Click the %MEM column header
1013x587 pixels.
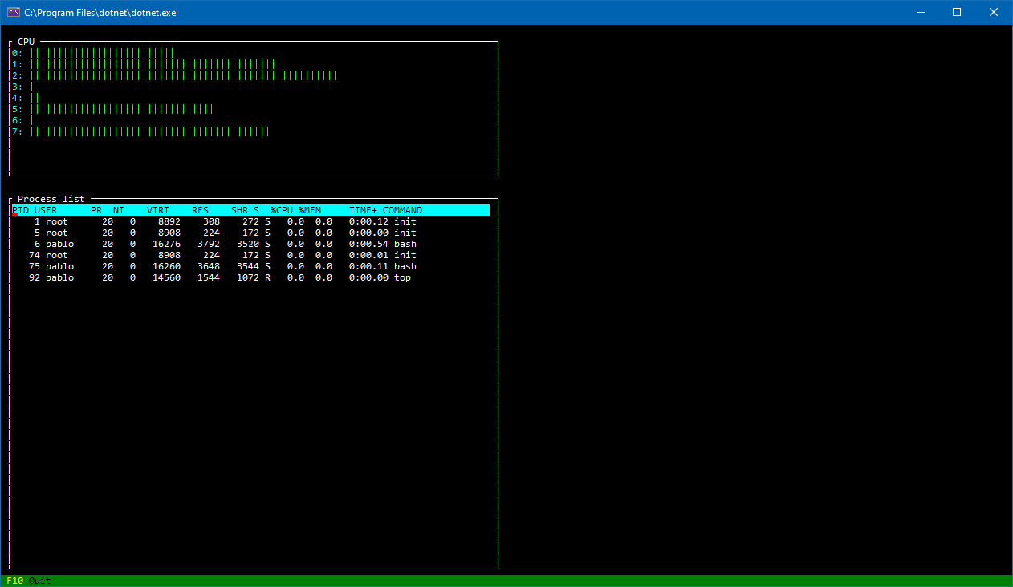310,210
